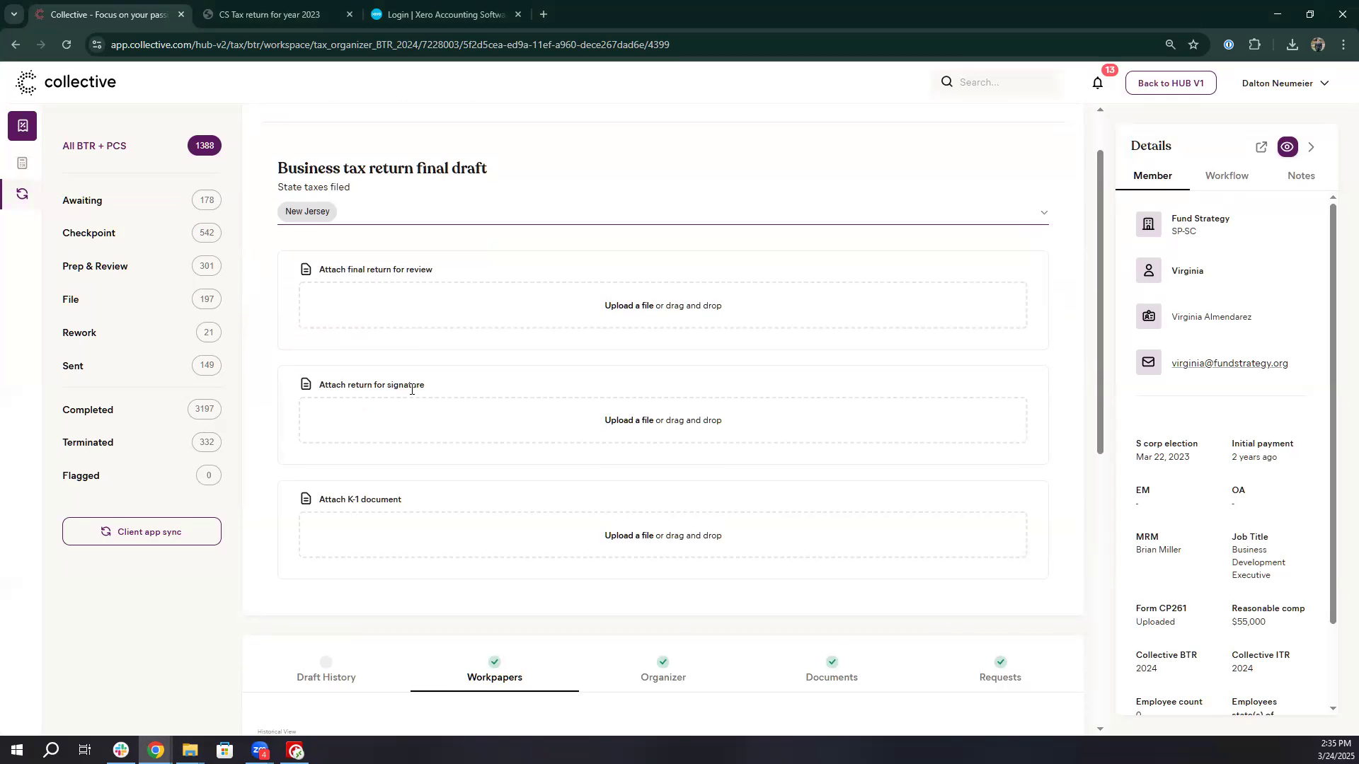The height and width of the screenshot is (764, 1359).
Task: Open File Explorer from the taskbar
Action: 190,751
